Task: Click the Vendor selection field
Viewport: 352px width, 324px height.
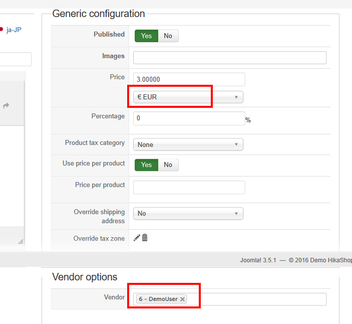Action: point(255,299)
